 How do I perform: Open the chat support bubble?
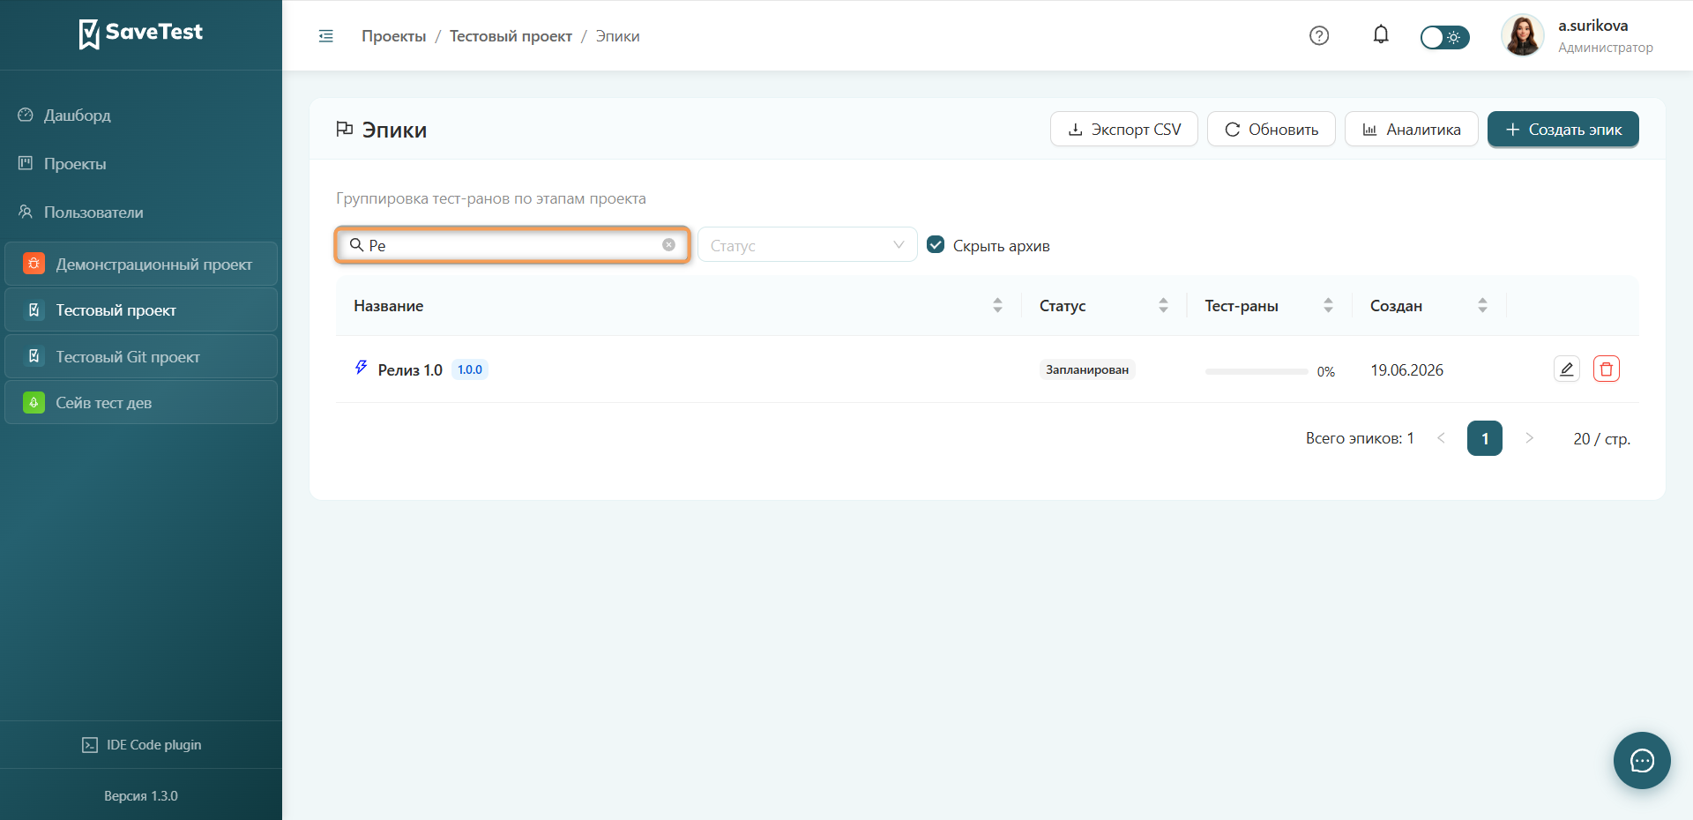pos(1642,760)
